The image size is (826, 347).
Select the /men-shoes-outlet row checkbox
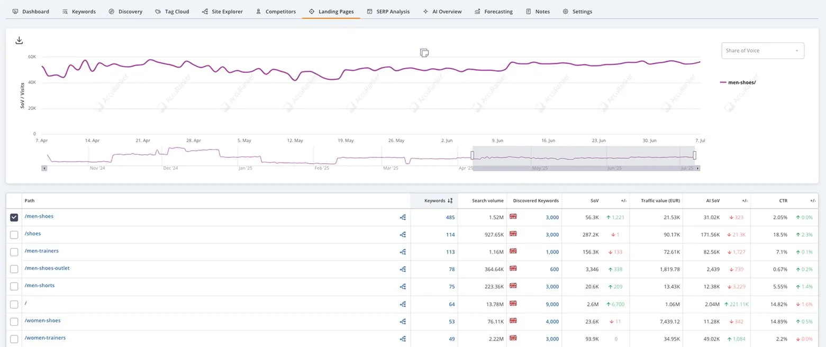click(14, 269)
